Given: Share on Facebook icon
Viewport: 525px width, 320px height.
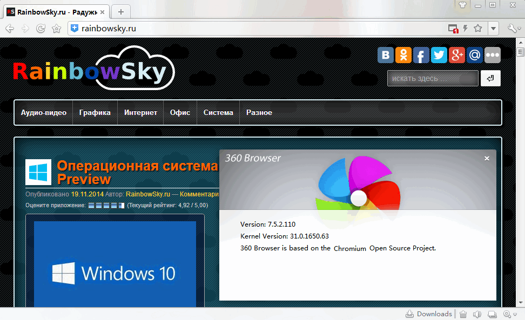Looking at the screenshot, I should pyautogui.click(x=421, y=55).
